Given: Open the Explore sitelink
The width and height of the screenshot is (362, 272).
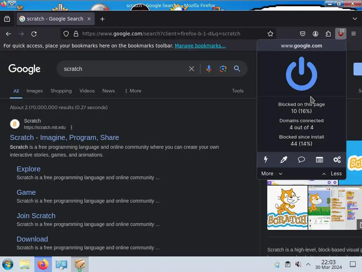Looking at the screenshot, I should tap(29, 169).
